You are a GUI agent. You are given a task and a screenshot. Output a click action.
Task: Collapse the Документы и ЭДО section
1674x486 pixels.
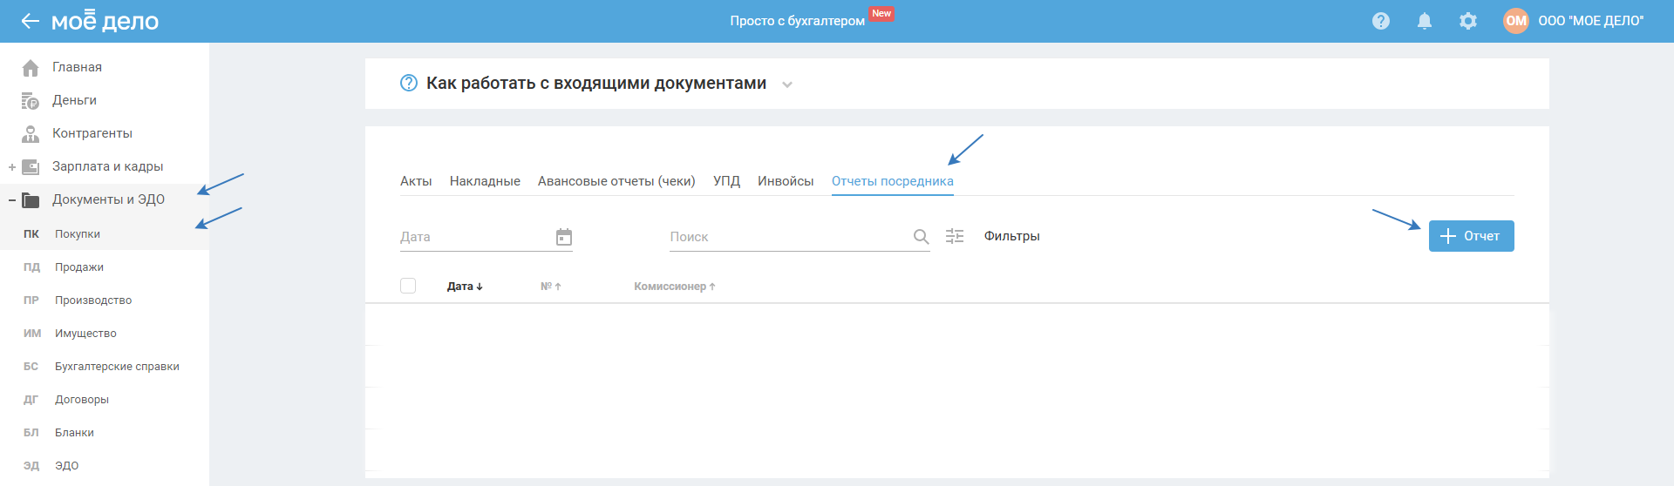point(12,200)
